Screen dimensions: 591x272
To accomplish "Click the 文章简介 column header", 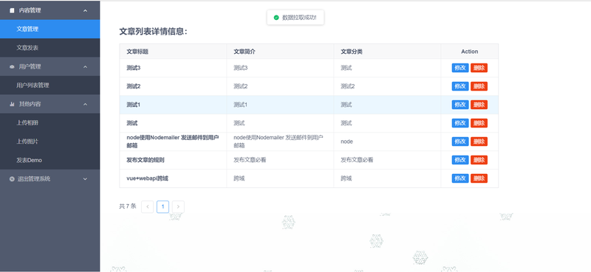I will click(x=280, y=52).
